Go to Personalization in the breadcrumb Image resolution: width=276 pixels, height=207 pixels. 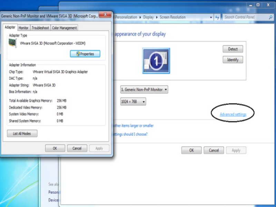[126, 17]
